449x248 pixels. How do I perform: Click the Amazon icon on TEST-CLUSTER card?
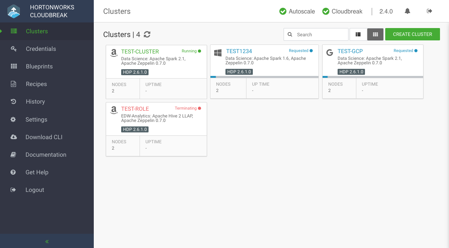tap(114, 53)
